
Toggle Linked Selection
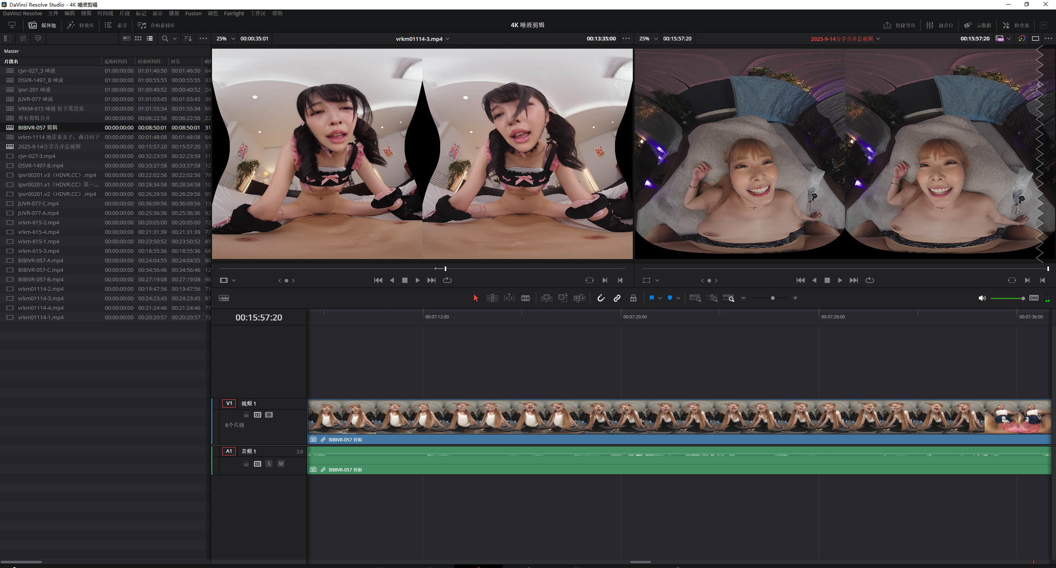617,298
